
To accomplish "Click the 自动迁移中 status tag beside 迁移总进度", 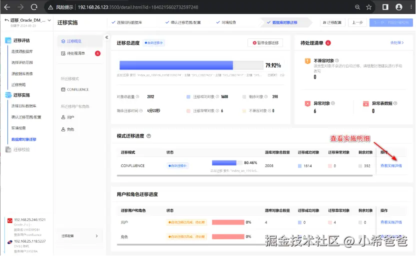I will 153,42.
